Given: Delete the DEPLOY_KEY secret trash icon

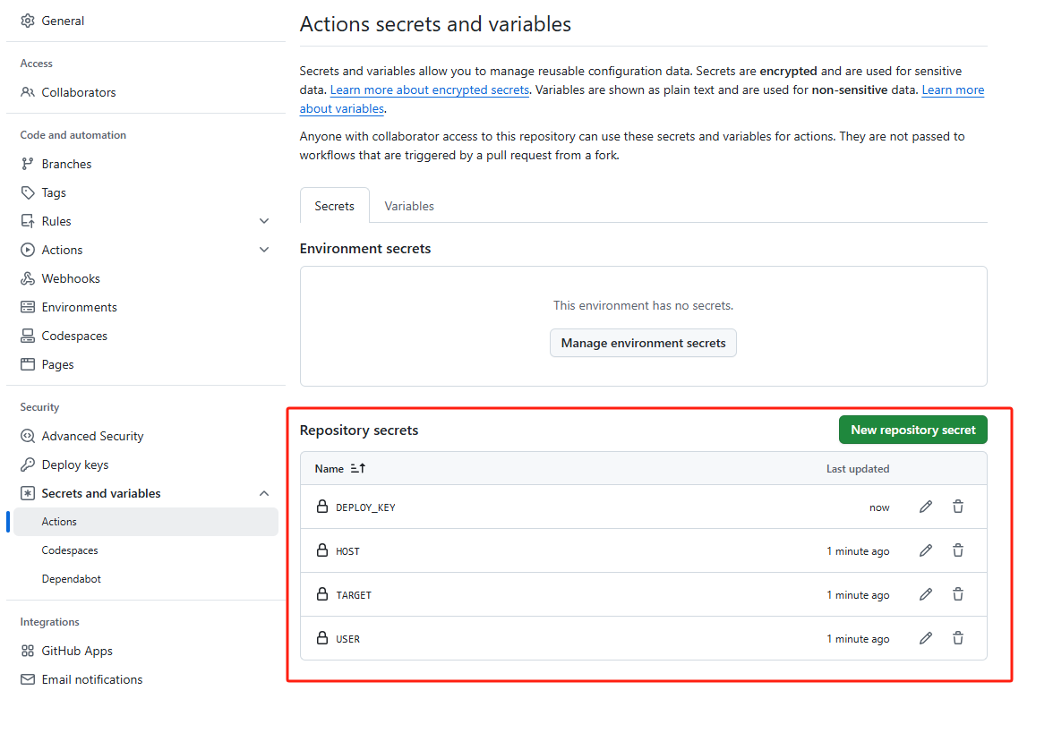Looking at the screenshot, I should (x=958, y=507).
